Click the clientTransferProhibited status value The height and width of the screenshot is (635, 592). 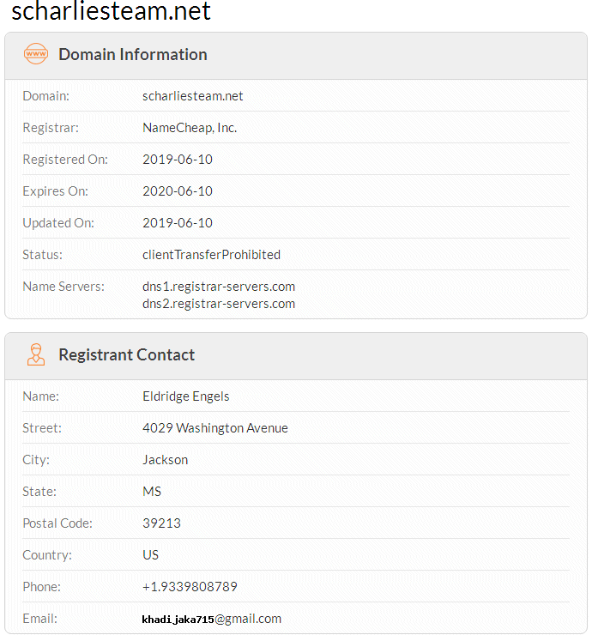pyautogui.click(x=211, y=255)
